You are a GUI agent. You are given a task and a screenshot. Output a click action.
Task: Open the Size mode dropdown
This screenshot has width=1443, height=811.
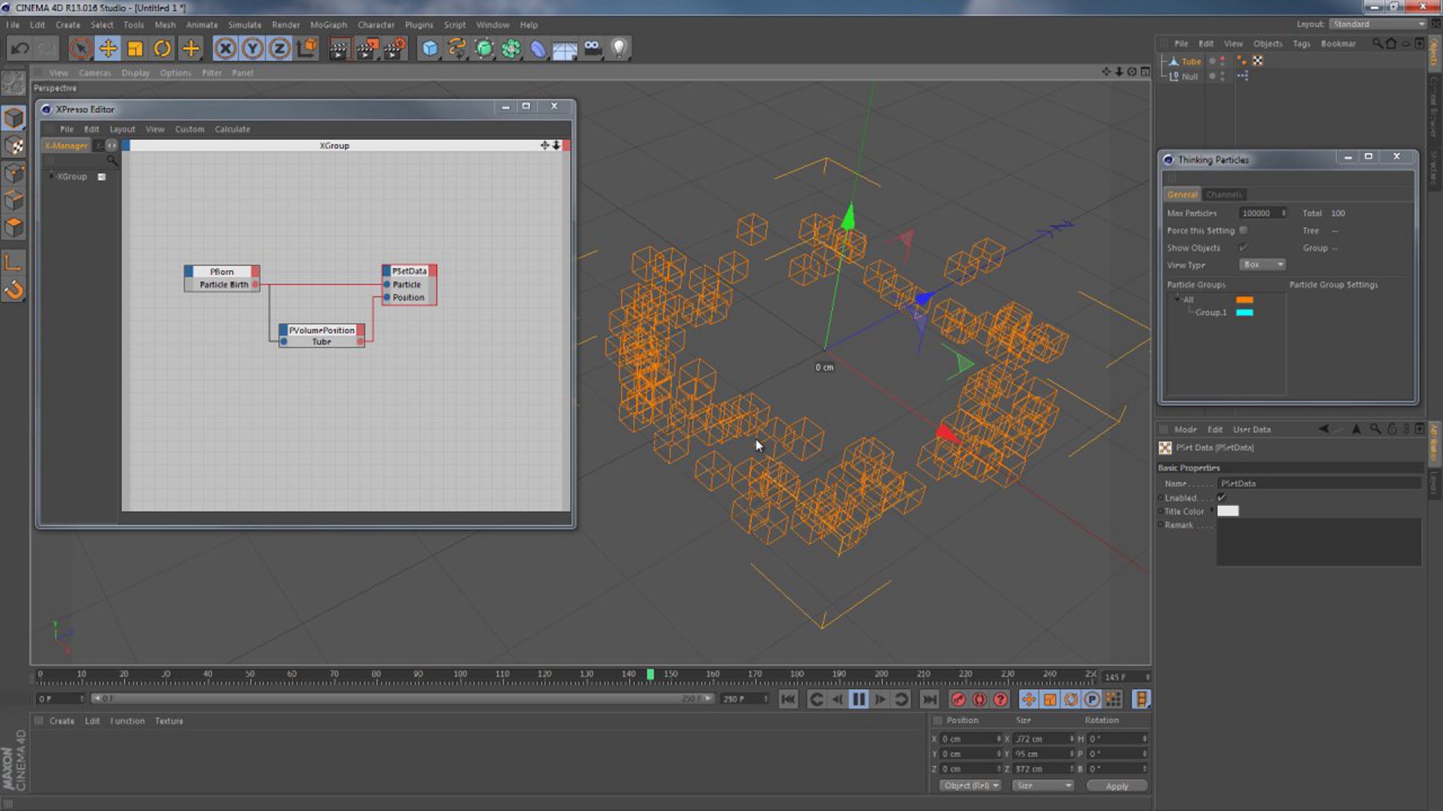pos(1043,786)
